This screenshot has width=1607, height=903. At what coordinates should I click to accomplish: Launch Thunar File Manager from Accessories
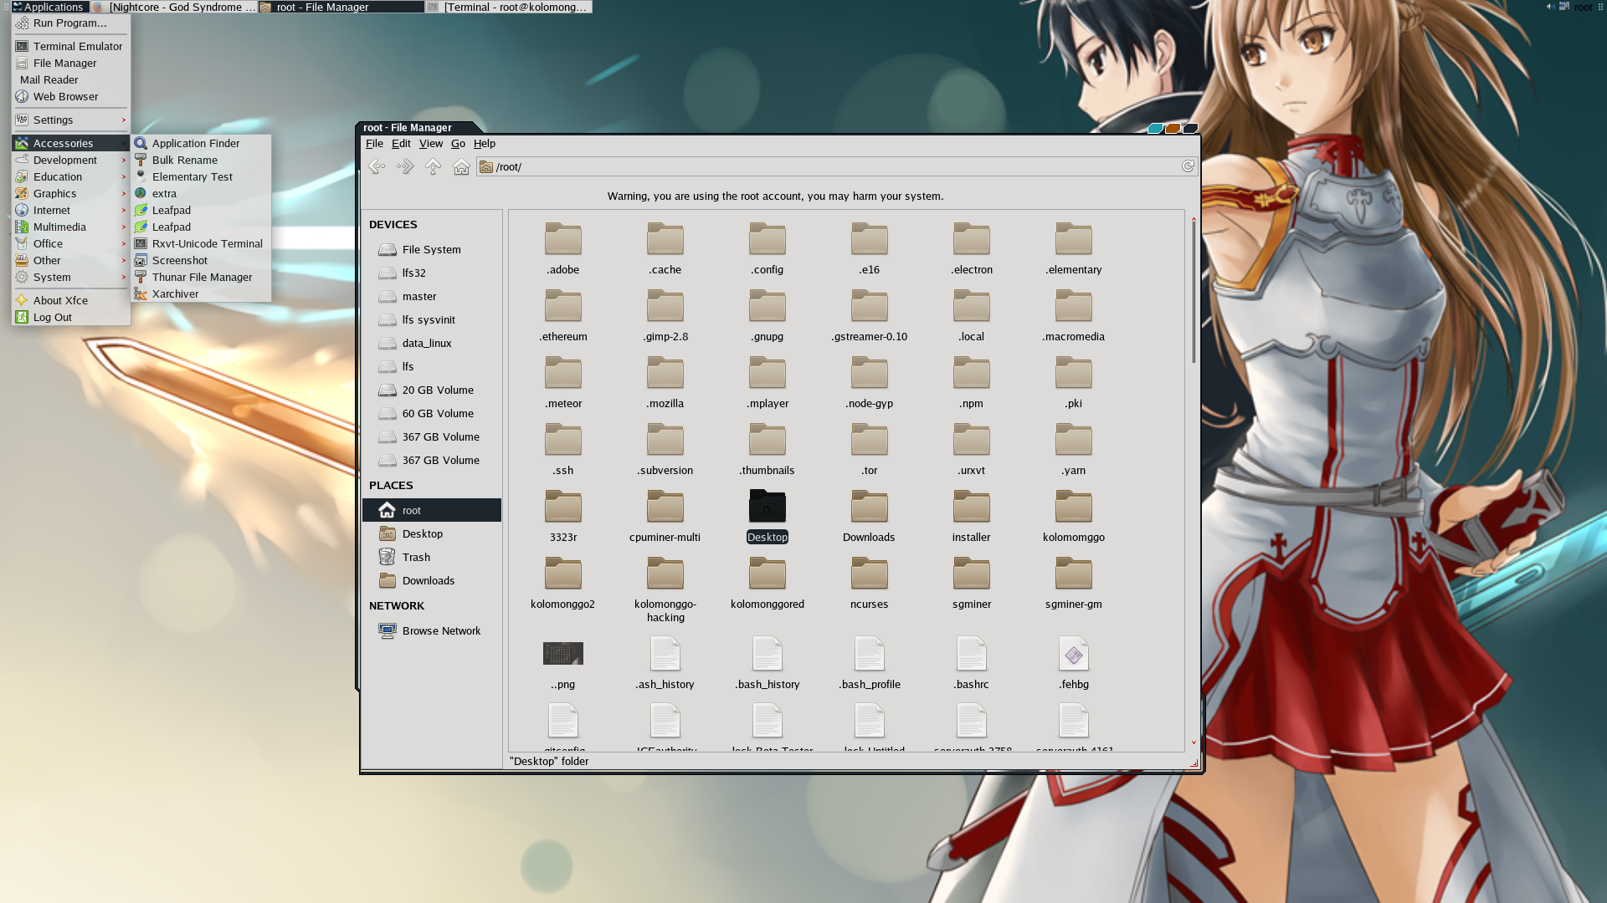(x=201, y=278)
